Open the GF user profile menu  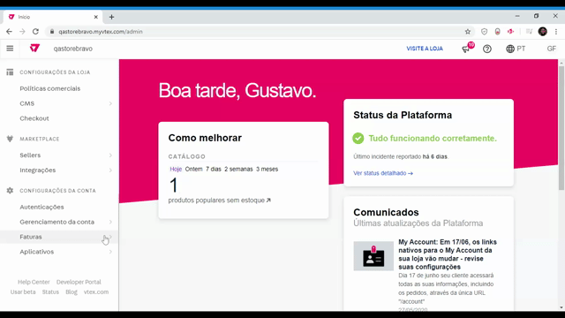[551, 49]
